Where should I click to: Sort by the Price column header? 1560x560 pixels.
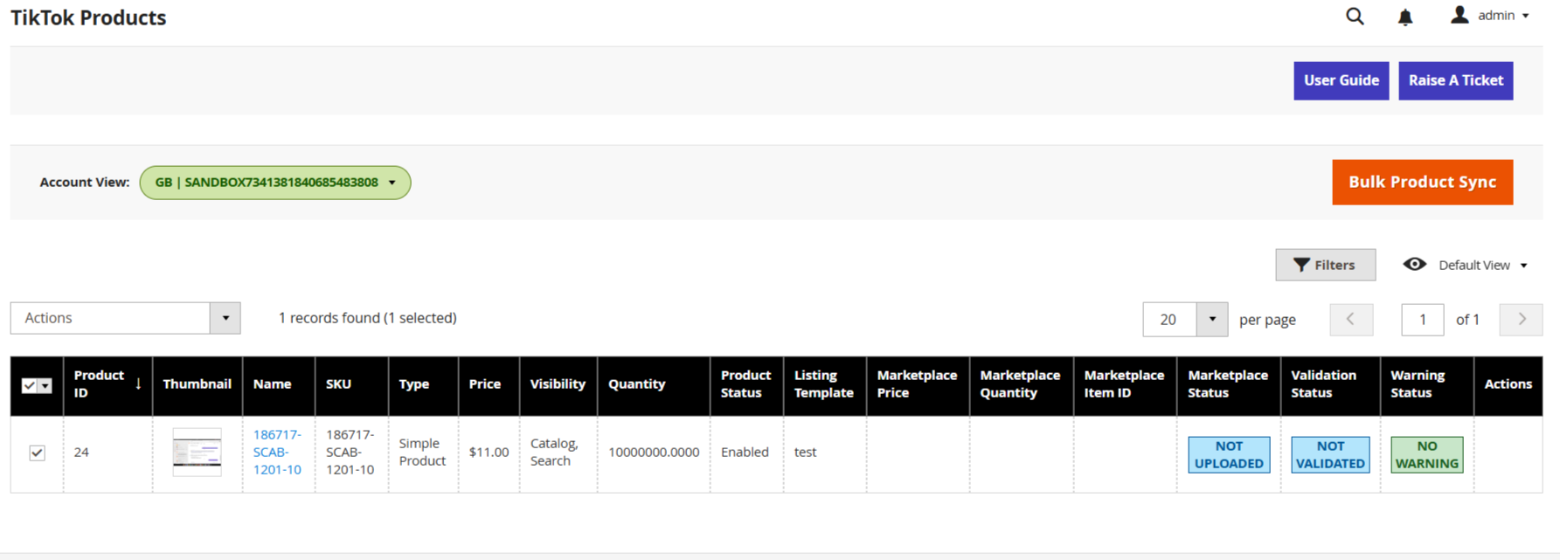(x=485, y=384)
